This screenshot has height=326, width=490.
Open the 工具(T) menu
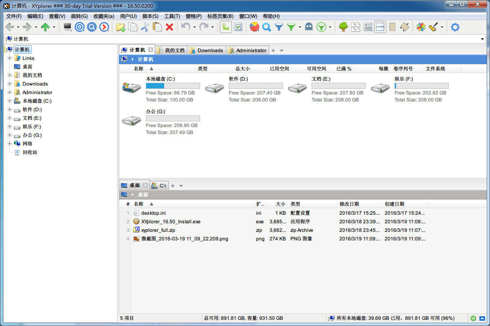171,16
